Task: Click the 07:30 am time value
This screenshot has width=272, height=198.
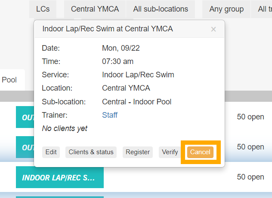Action: [x=117, y=61]
